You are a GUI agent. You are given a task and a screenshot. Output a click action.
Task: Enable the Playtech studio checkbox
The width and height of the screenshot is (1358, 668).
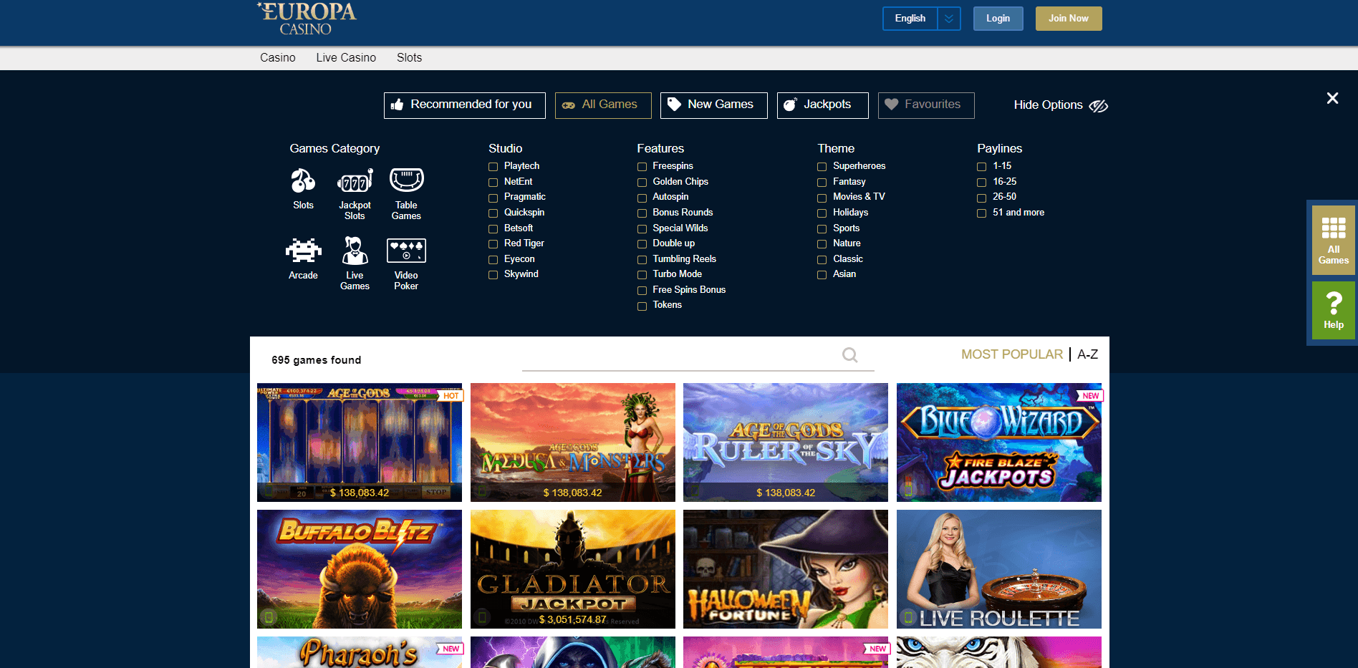tap(493, 167)
